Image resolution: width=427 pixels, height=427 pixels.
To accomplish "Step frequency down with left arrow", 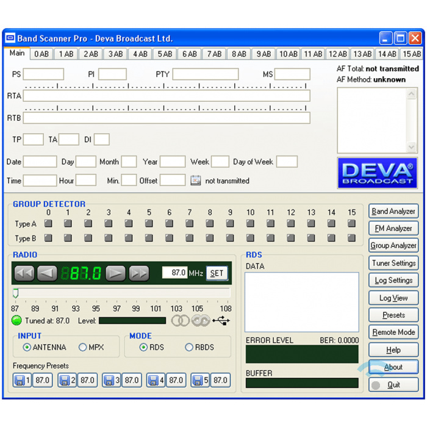I will 47,273.
